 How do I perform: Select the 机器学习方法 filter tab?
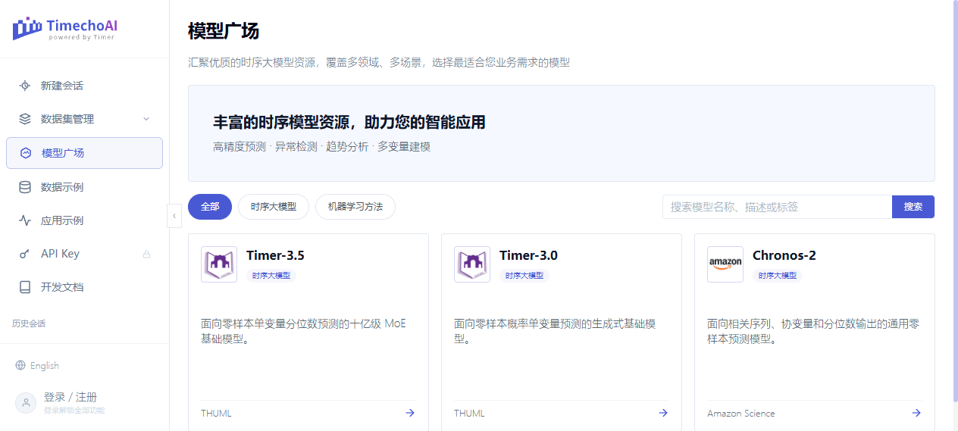click(x=355, y=207)
